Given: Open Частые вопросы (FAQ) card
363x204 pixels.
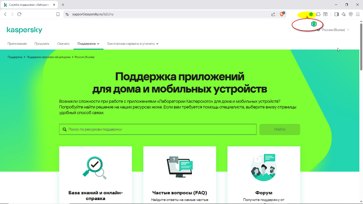Looking at the screenshot, I should [180, 193].
